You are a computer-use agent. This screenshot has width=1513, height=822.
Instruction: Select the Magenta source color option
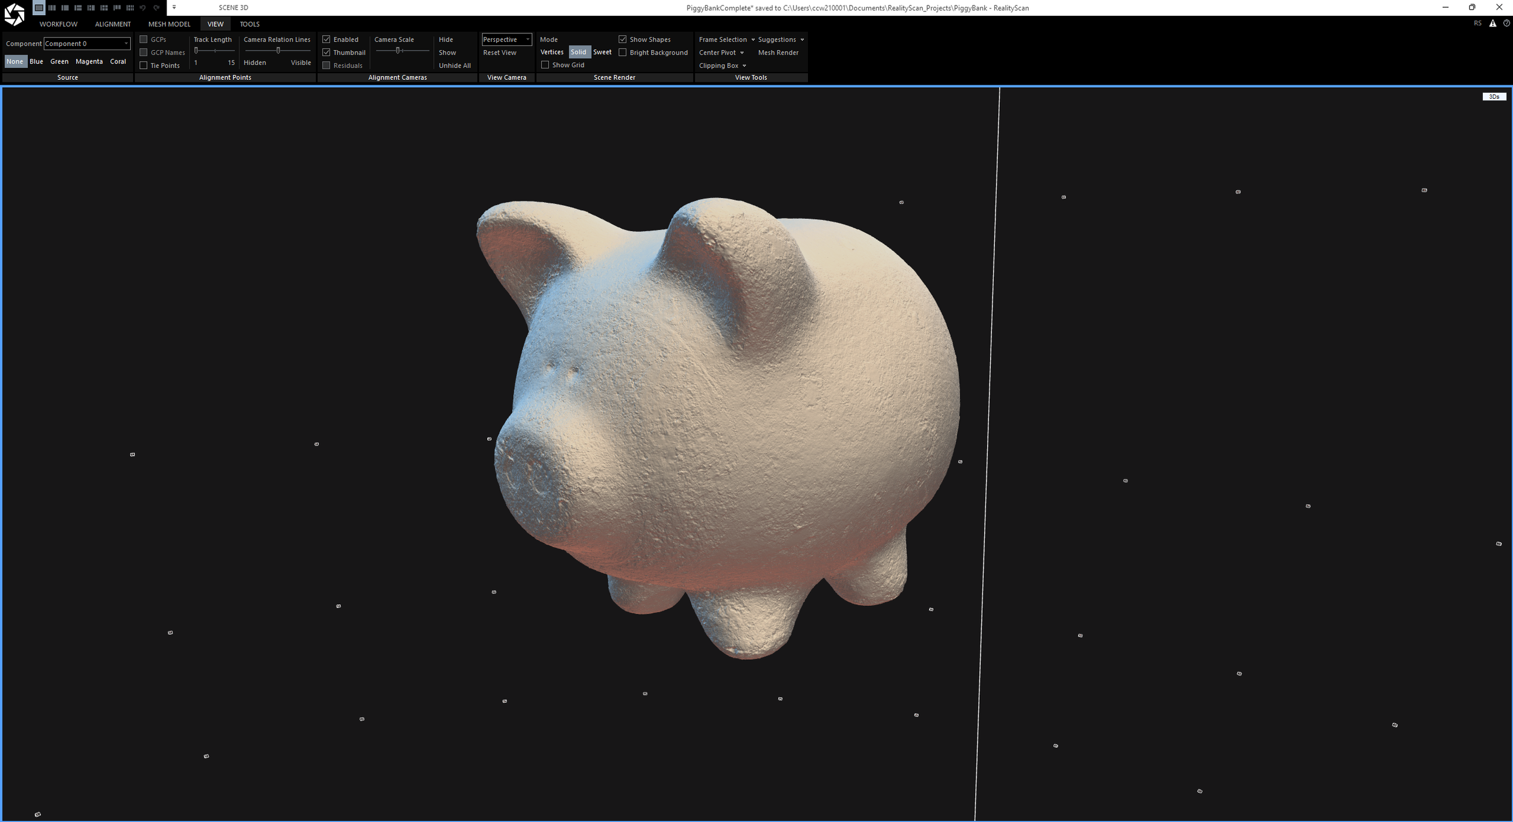(89, 61)
